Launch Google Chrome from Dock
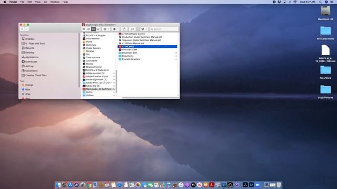Image resolution: width=337 pixels, height=189 pixels. (89, 185)
